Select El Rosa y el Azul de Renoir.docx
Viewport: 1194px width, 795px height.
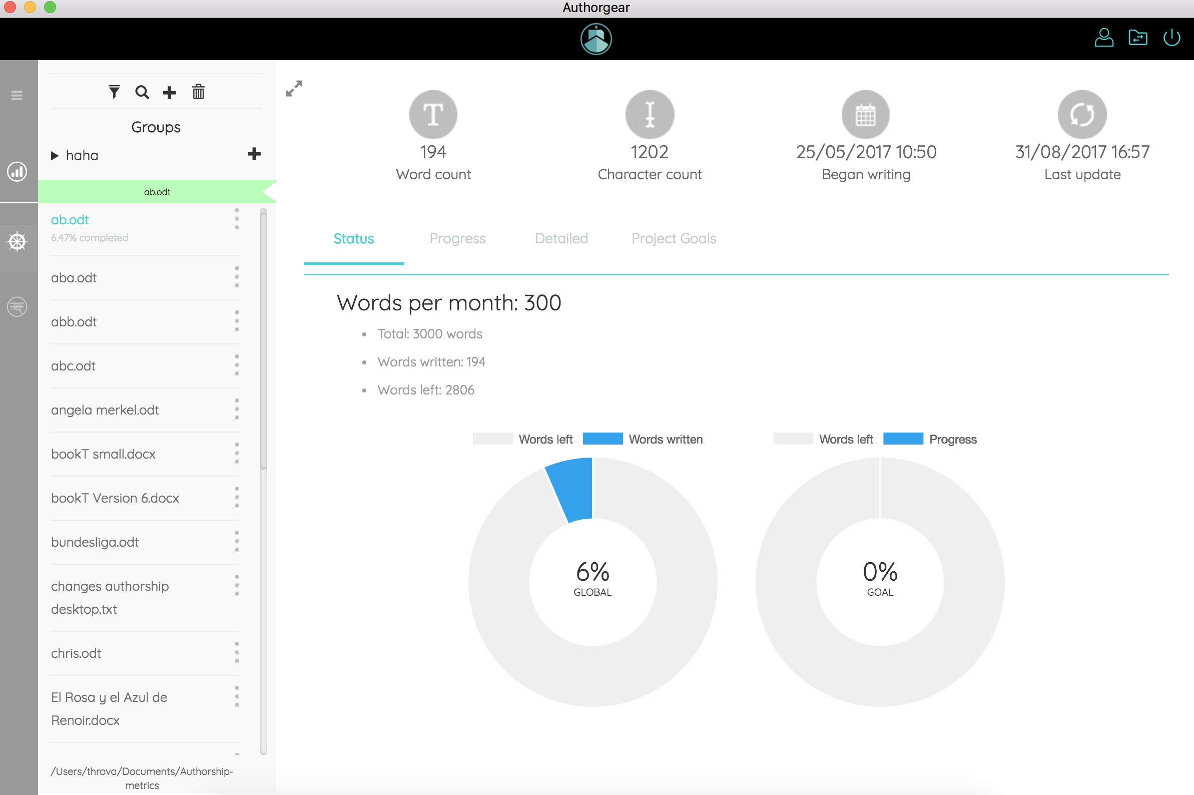click(x=109, y=708)
